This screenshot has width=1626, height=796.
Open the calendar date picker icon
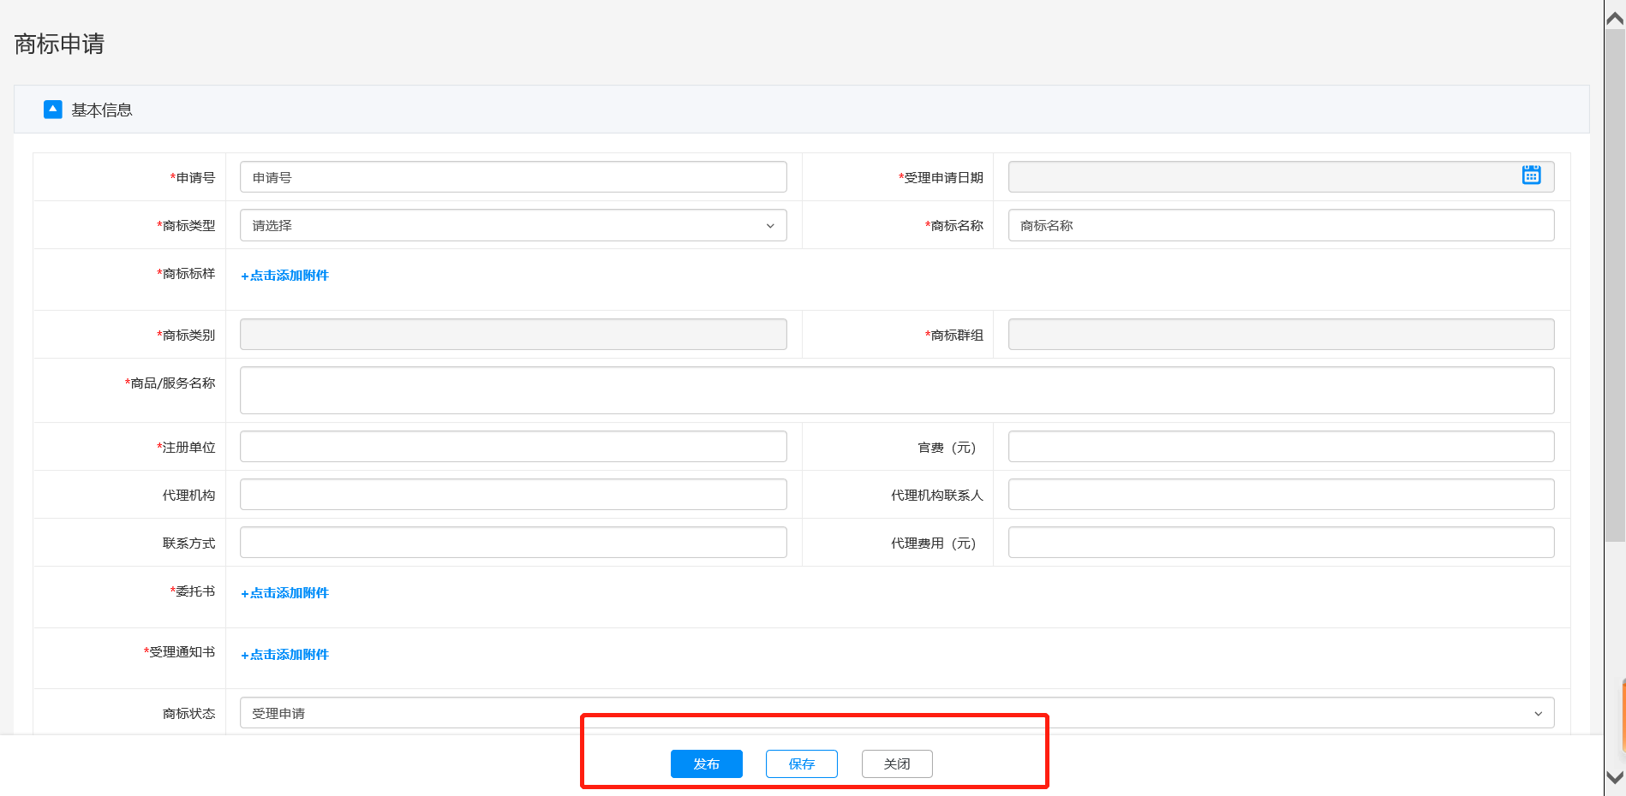[x=1531, y=175]
